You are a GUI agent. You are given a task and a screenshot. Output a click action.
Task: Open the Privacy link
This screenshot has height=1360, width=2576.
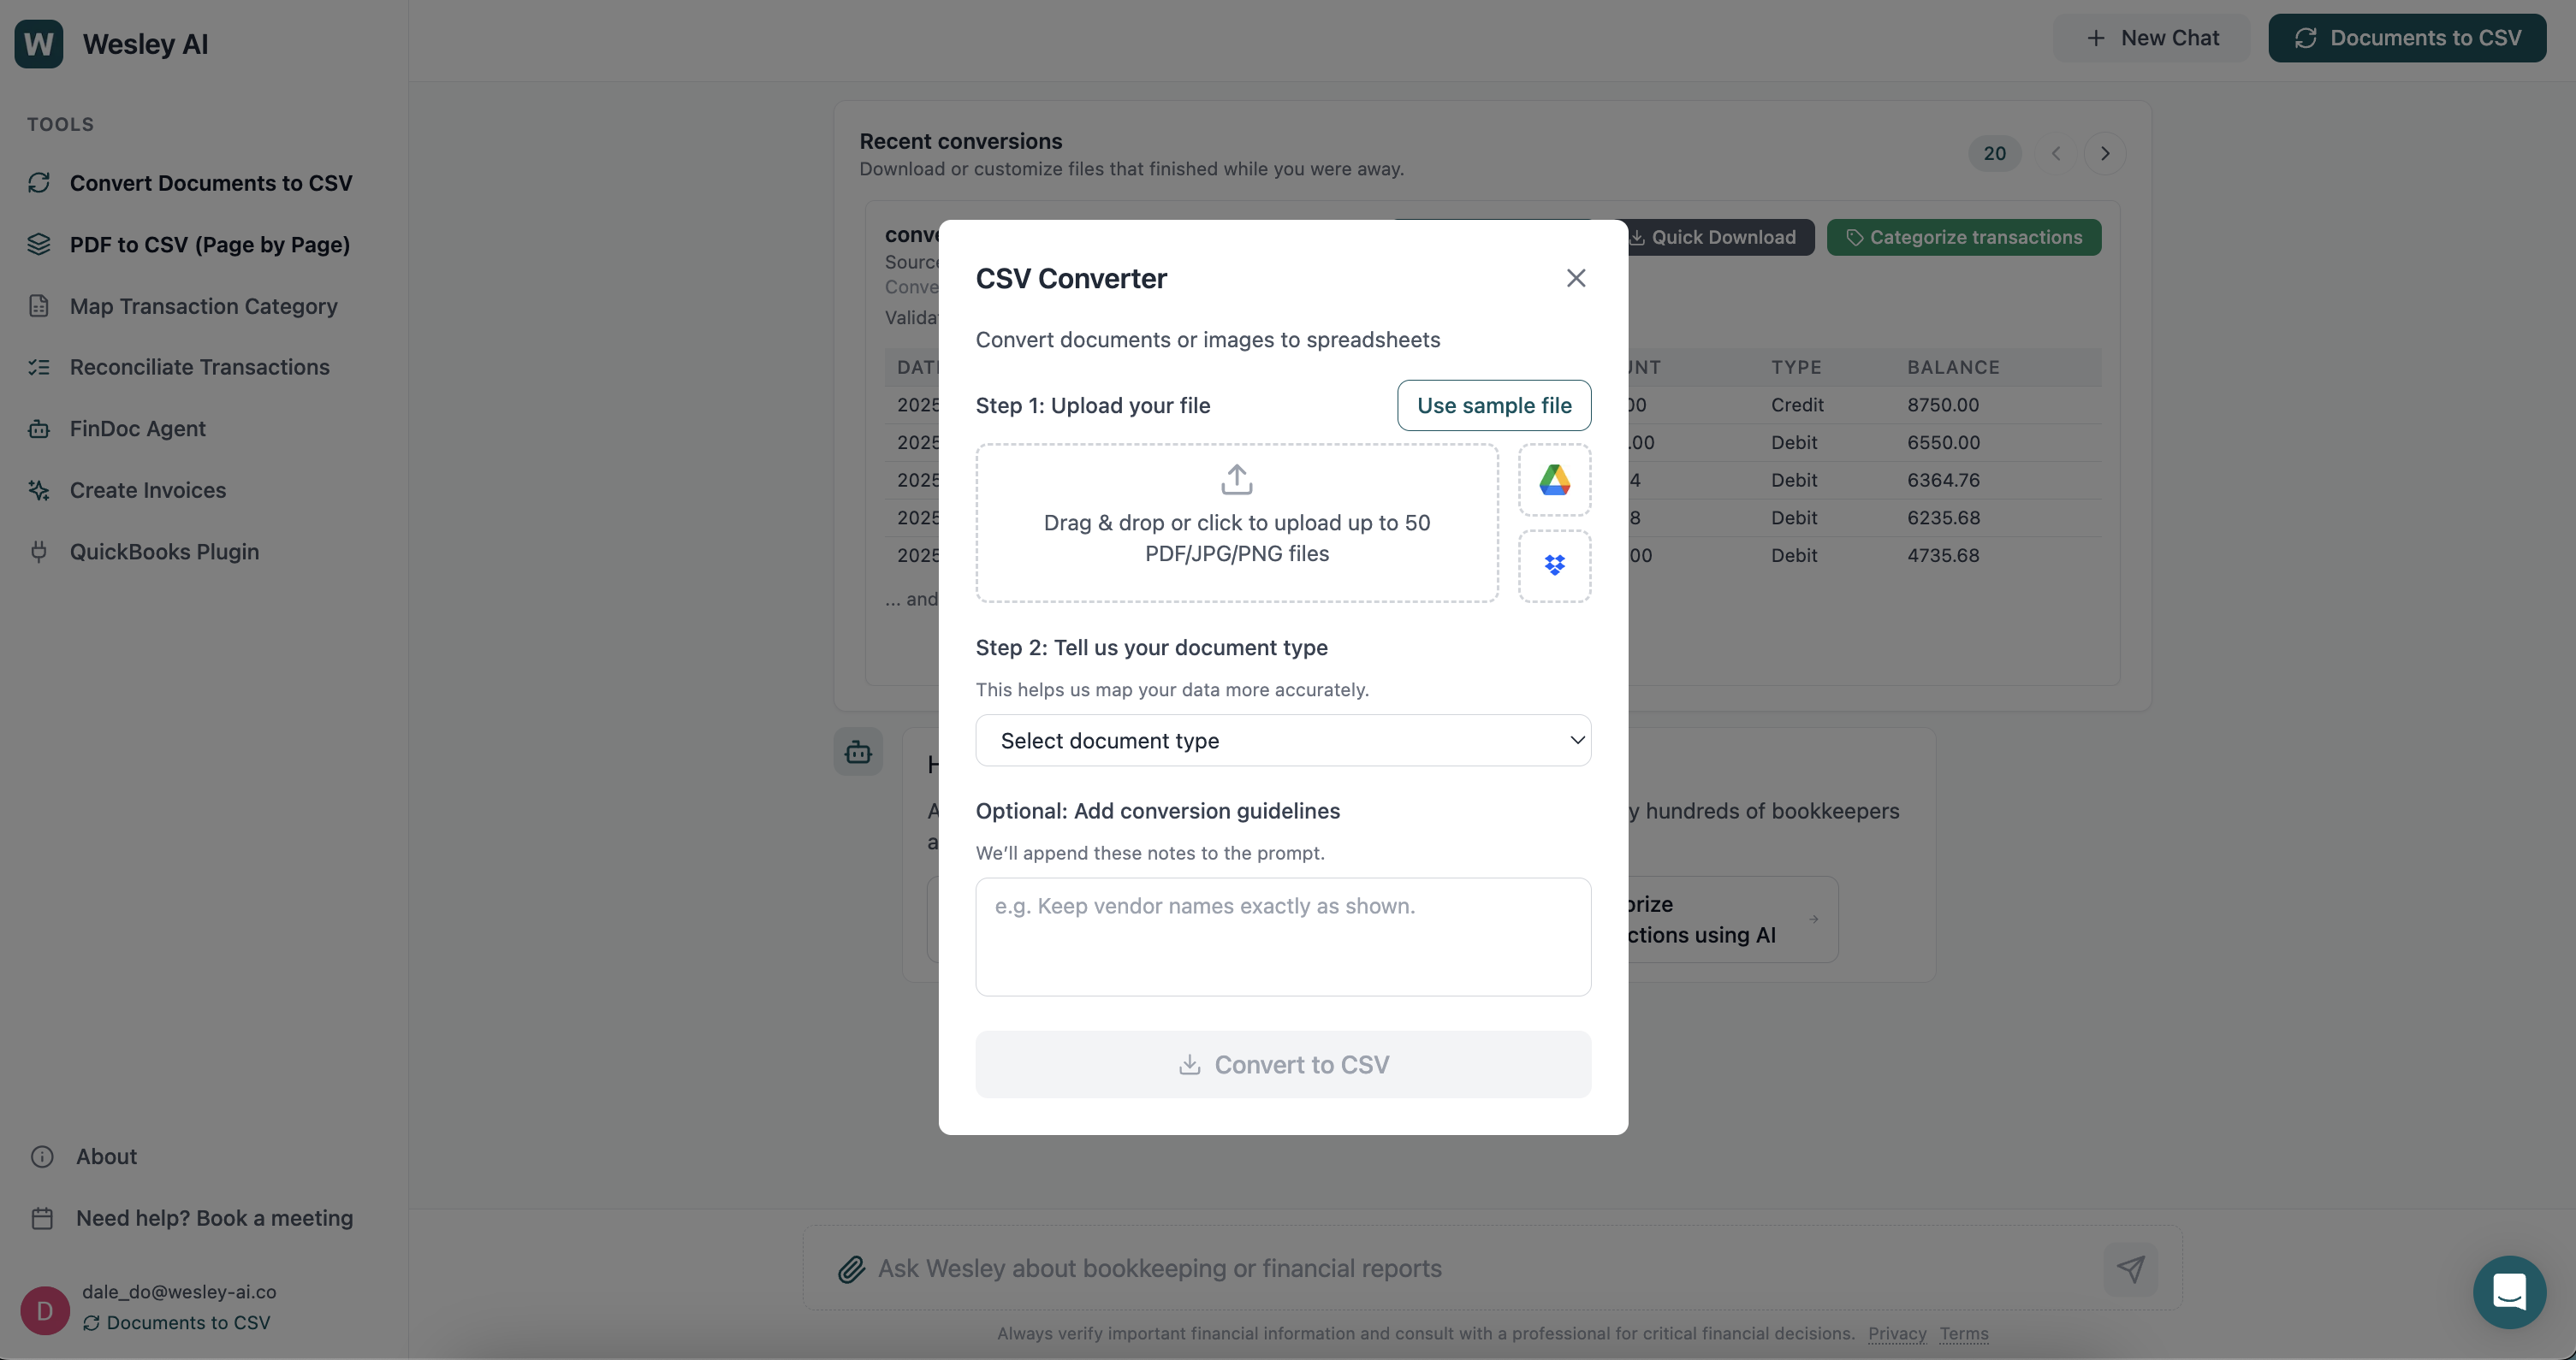(x=1896, y=1333)
